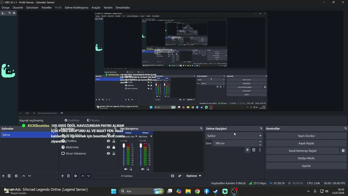Toggle lock on Ekran Yakalama source
This screenshot has height=196, width=348.
[114, 154]
